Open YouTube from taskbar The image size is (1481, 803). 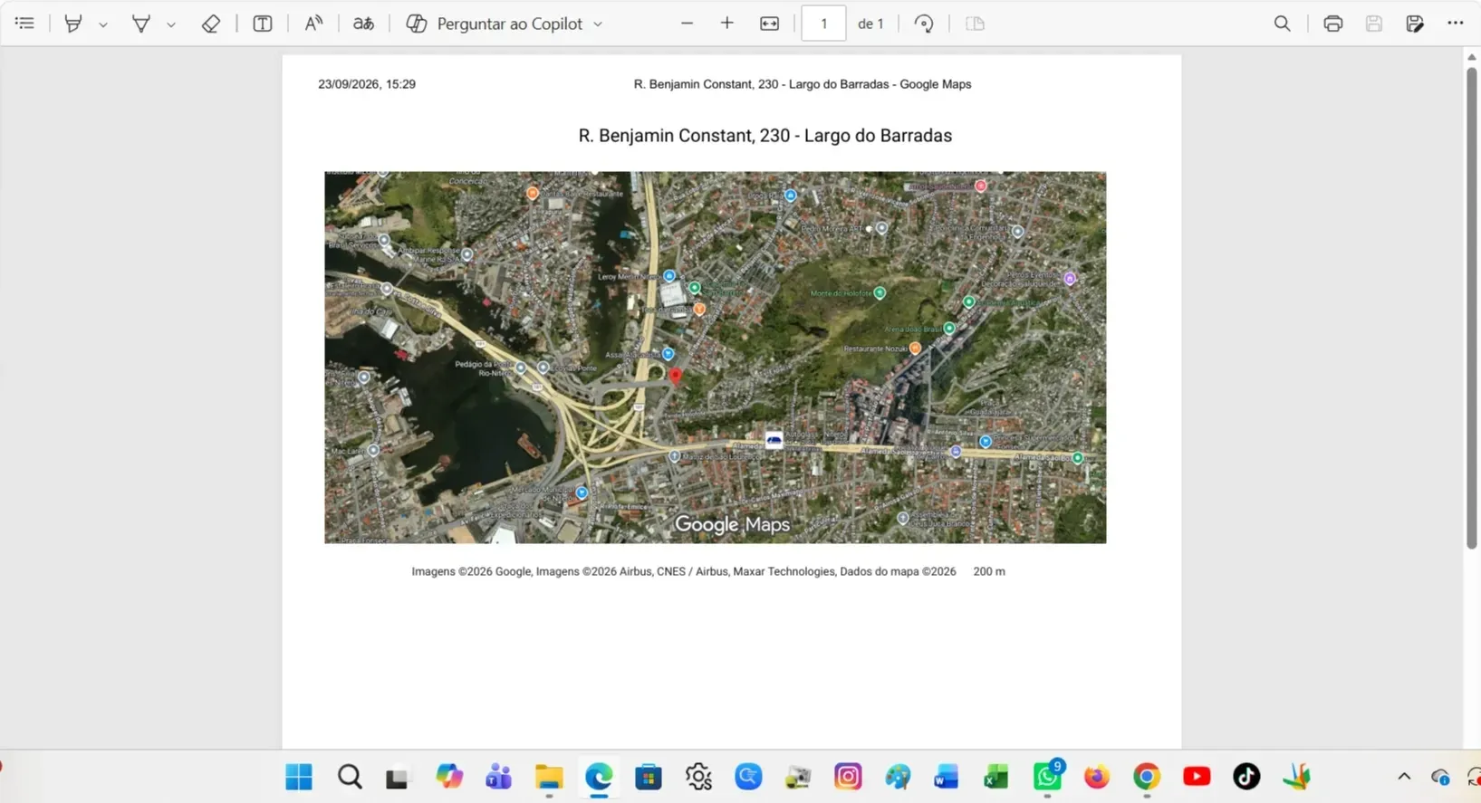1197,777
